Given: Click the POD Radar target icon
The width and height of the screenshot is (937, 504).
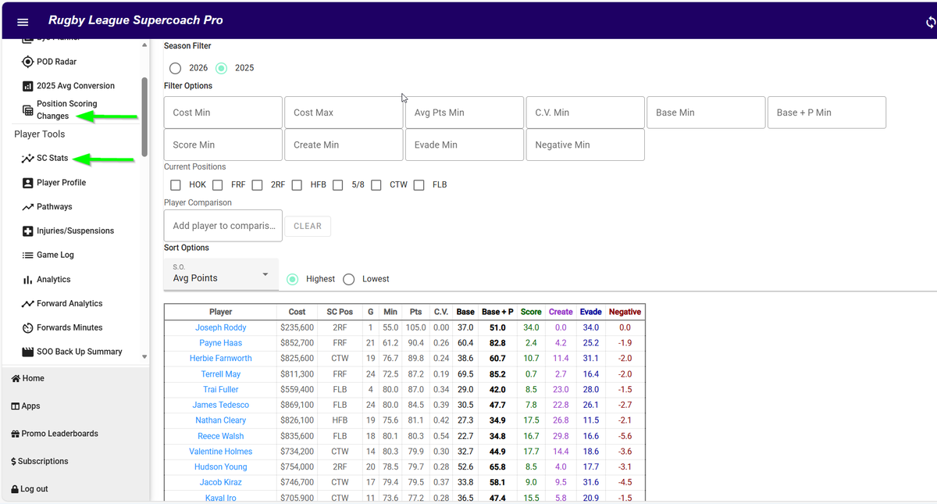Looking at the screenshot, I should pyautogui.click(x=27, y=62).
